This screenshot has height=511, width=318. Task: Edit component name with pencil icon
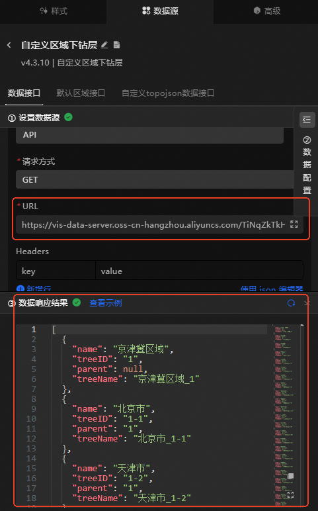pos(104,45)
